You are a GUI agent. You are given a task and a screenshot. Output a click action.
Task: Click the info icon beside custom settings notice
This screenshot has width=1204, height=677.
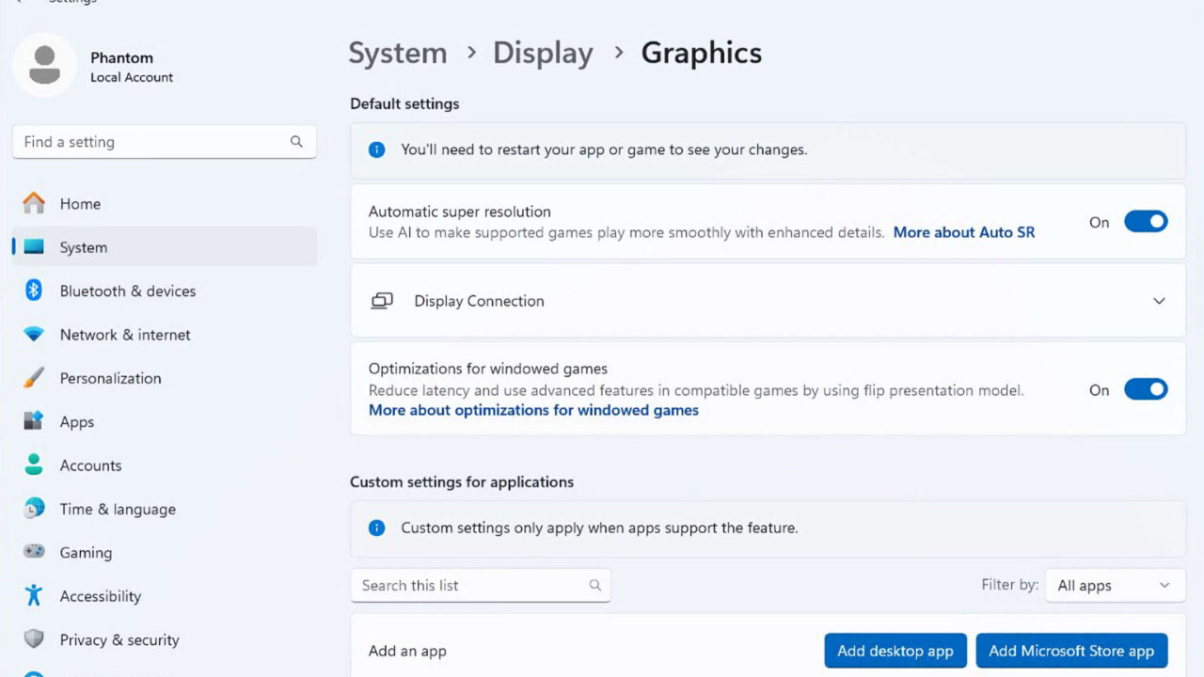377,527
